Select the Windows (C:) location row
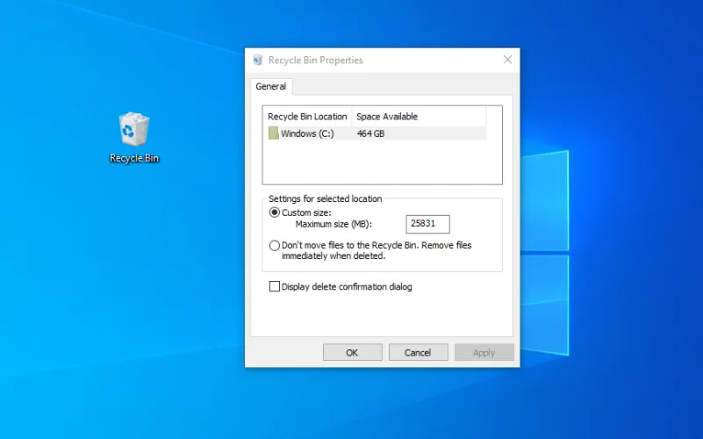703x439 pixels. [x=306, y=133]
